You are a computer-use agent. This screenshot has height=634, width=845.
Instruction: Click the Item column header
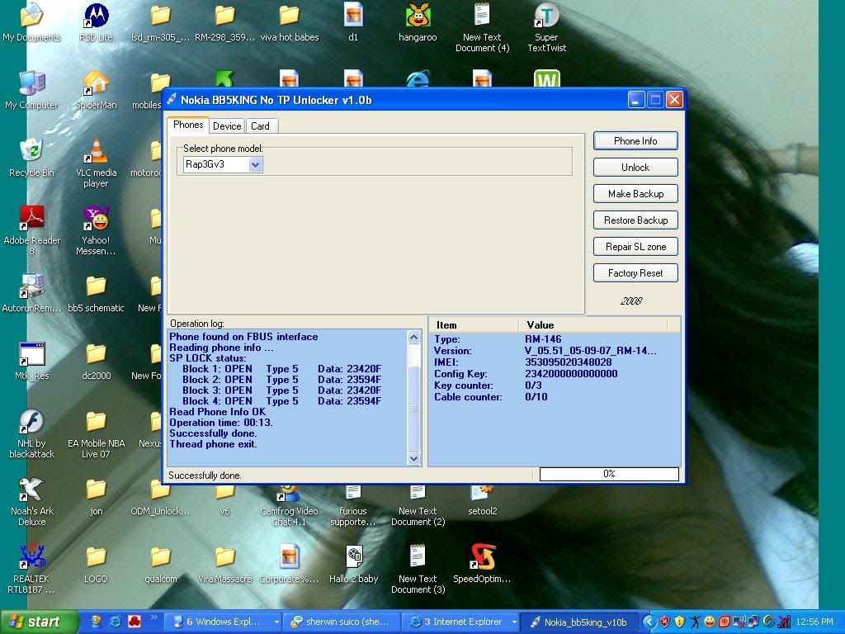pyautogui.click(x=474, y=325)
